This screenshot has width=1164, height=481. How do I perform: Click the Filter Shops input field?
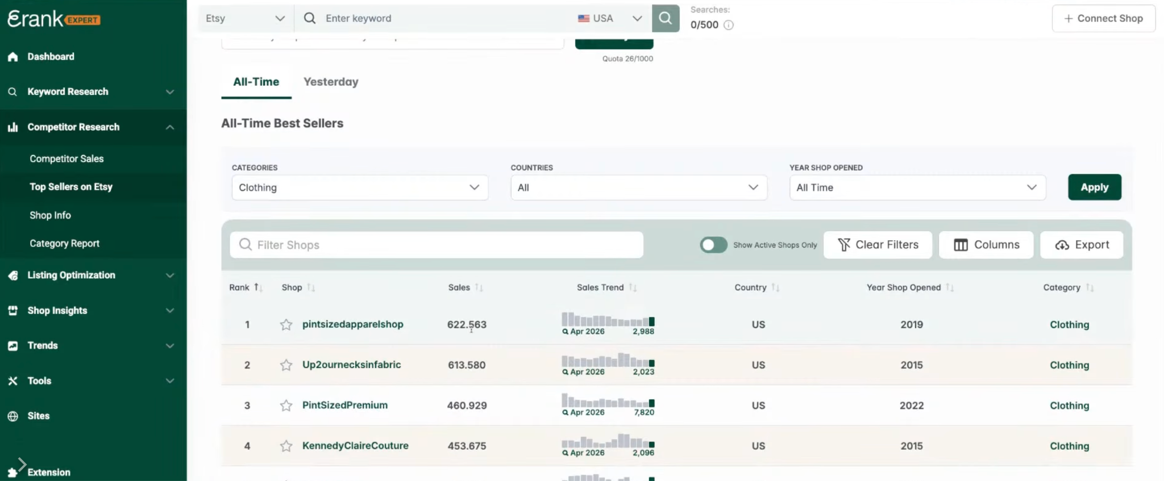pyautogui.click(x=436, y=245)
